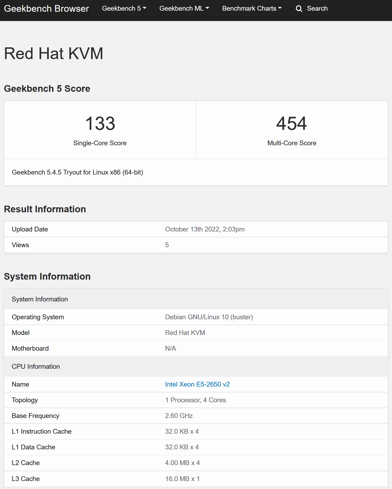The width and height of the screenshot is (392, 489).
Task: Click the Search magnifier icon
Action: [x=299, y=9]
